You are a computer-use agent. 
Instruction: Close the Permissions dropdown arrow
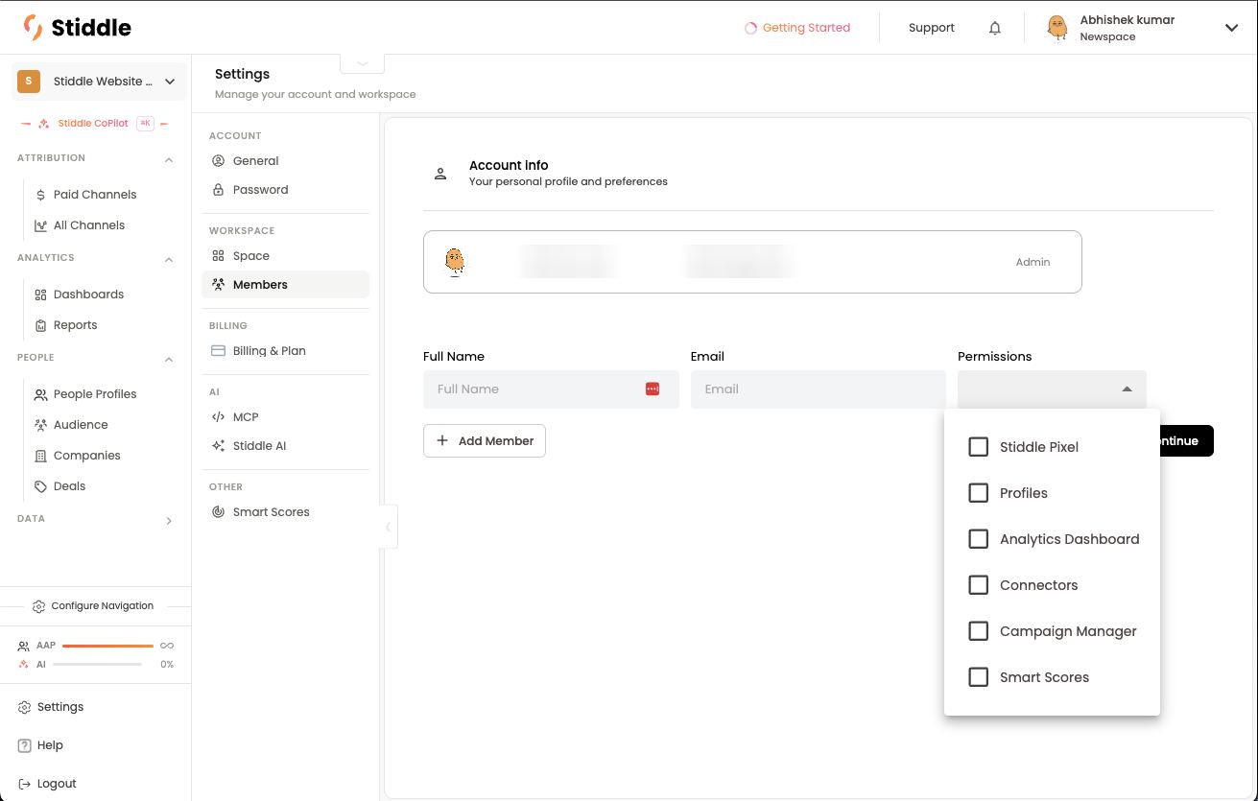pyautogui.click(x=1127, y=389)
